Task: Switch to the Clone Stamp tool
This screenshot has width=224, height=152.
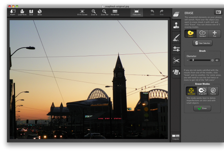Action: point(176,26)
